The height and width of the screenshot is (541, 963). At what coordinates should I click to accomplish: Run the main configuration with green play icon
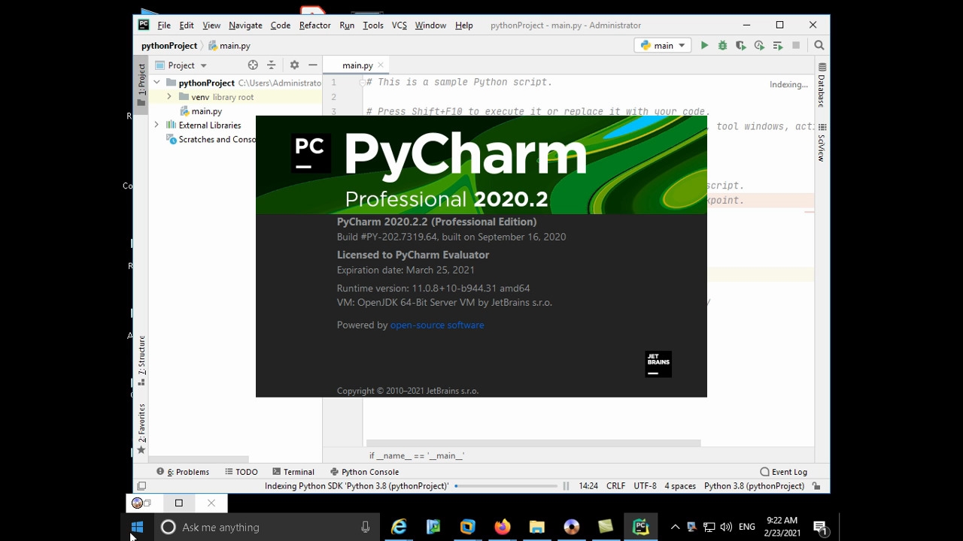coord(704,46)
